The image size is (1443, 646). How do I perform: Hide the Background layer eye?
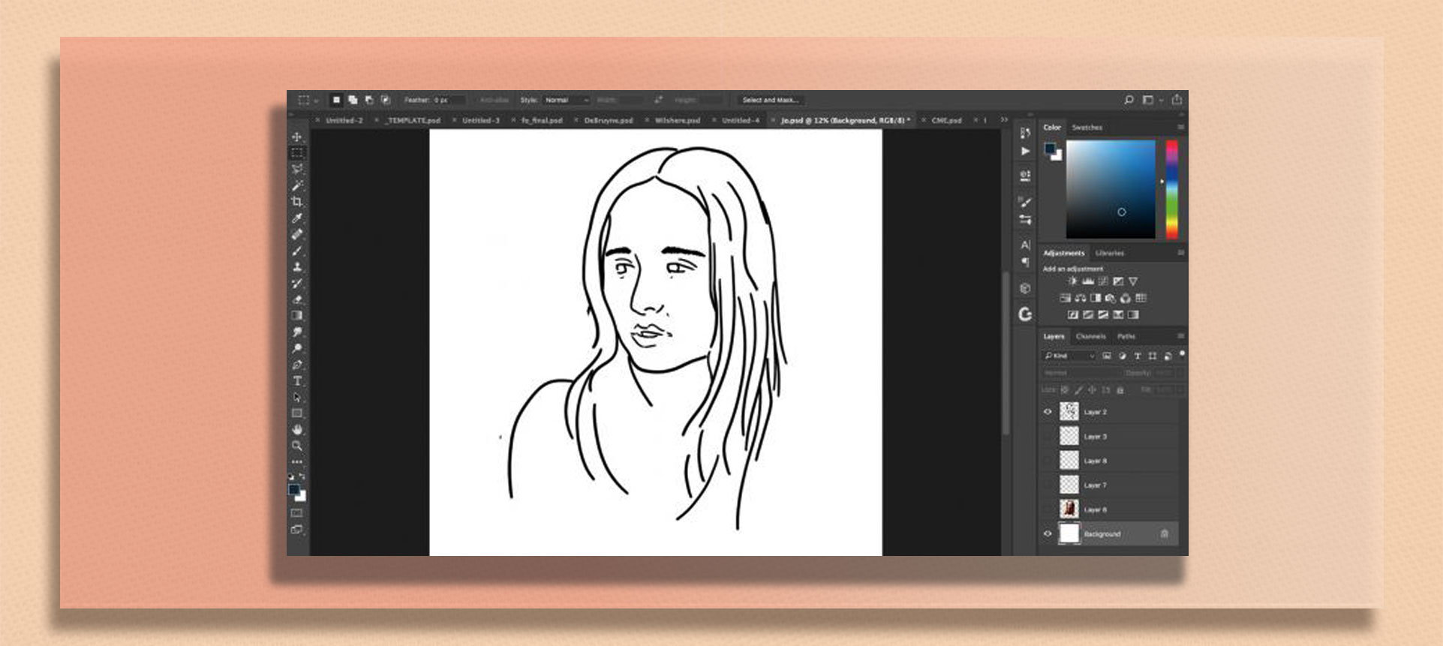click(x=1048, y=534)
